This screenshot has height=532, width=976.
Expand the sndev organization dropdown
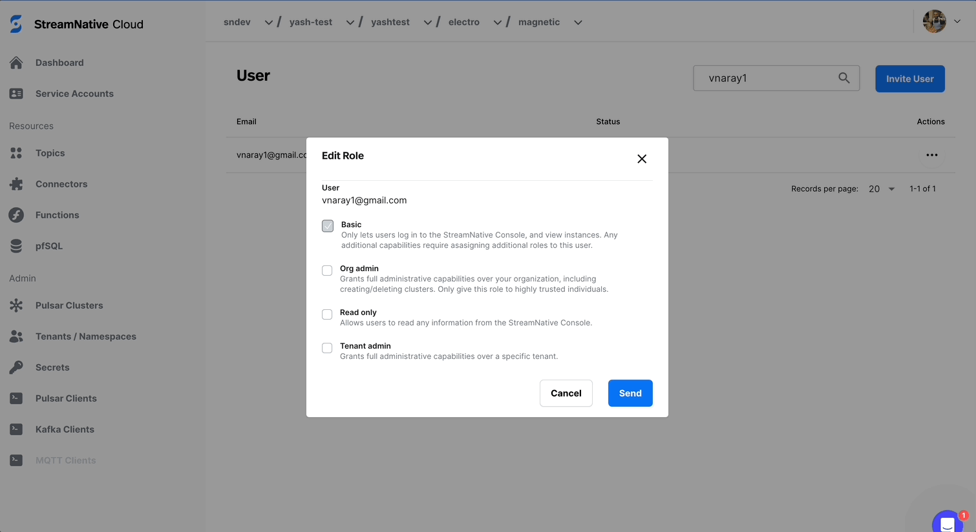pyautogui.click(x=268, y=23)
